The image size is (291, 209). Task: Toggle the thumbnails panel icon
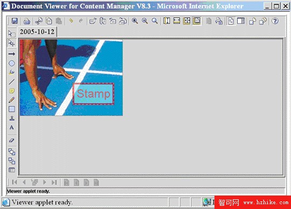coord(241,21)
